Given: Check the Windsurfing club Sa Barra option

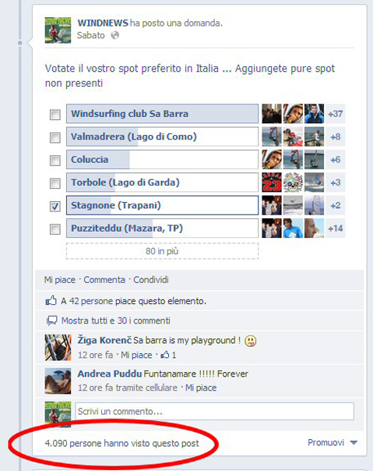Looking at the screenshot, I should click(x=55, y=115).
